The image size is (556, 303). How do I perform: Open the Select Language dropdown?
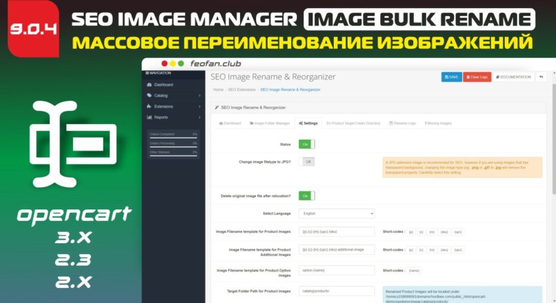(x=337, y=213)
